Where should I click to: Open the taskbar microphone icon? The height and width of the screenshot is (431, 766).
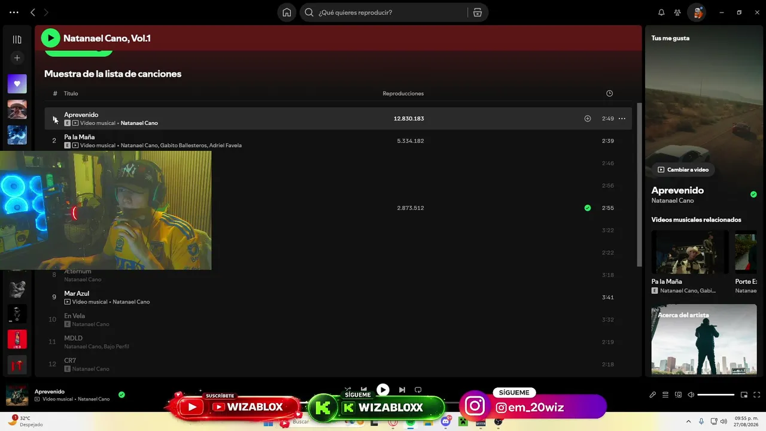click(x=701, y=421)
